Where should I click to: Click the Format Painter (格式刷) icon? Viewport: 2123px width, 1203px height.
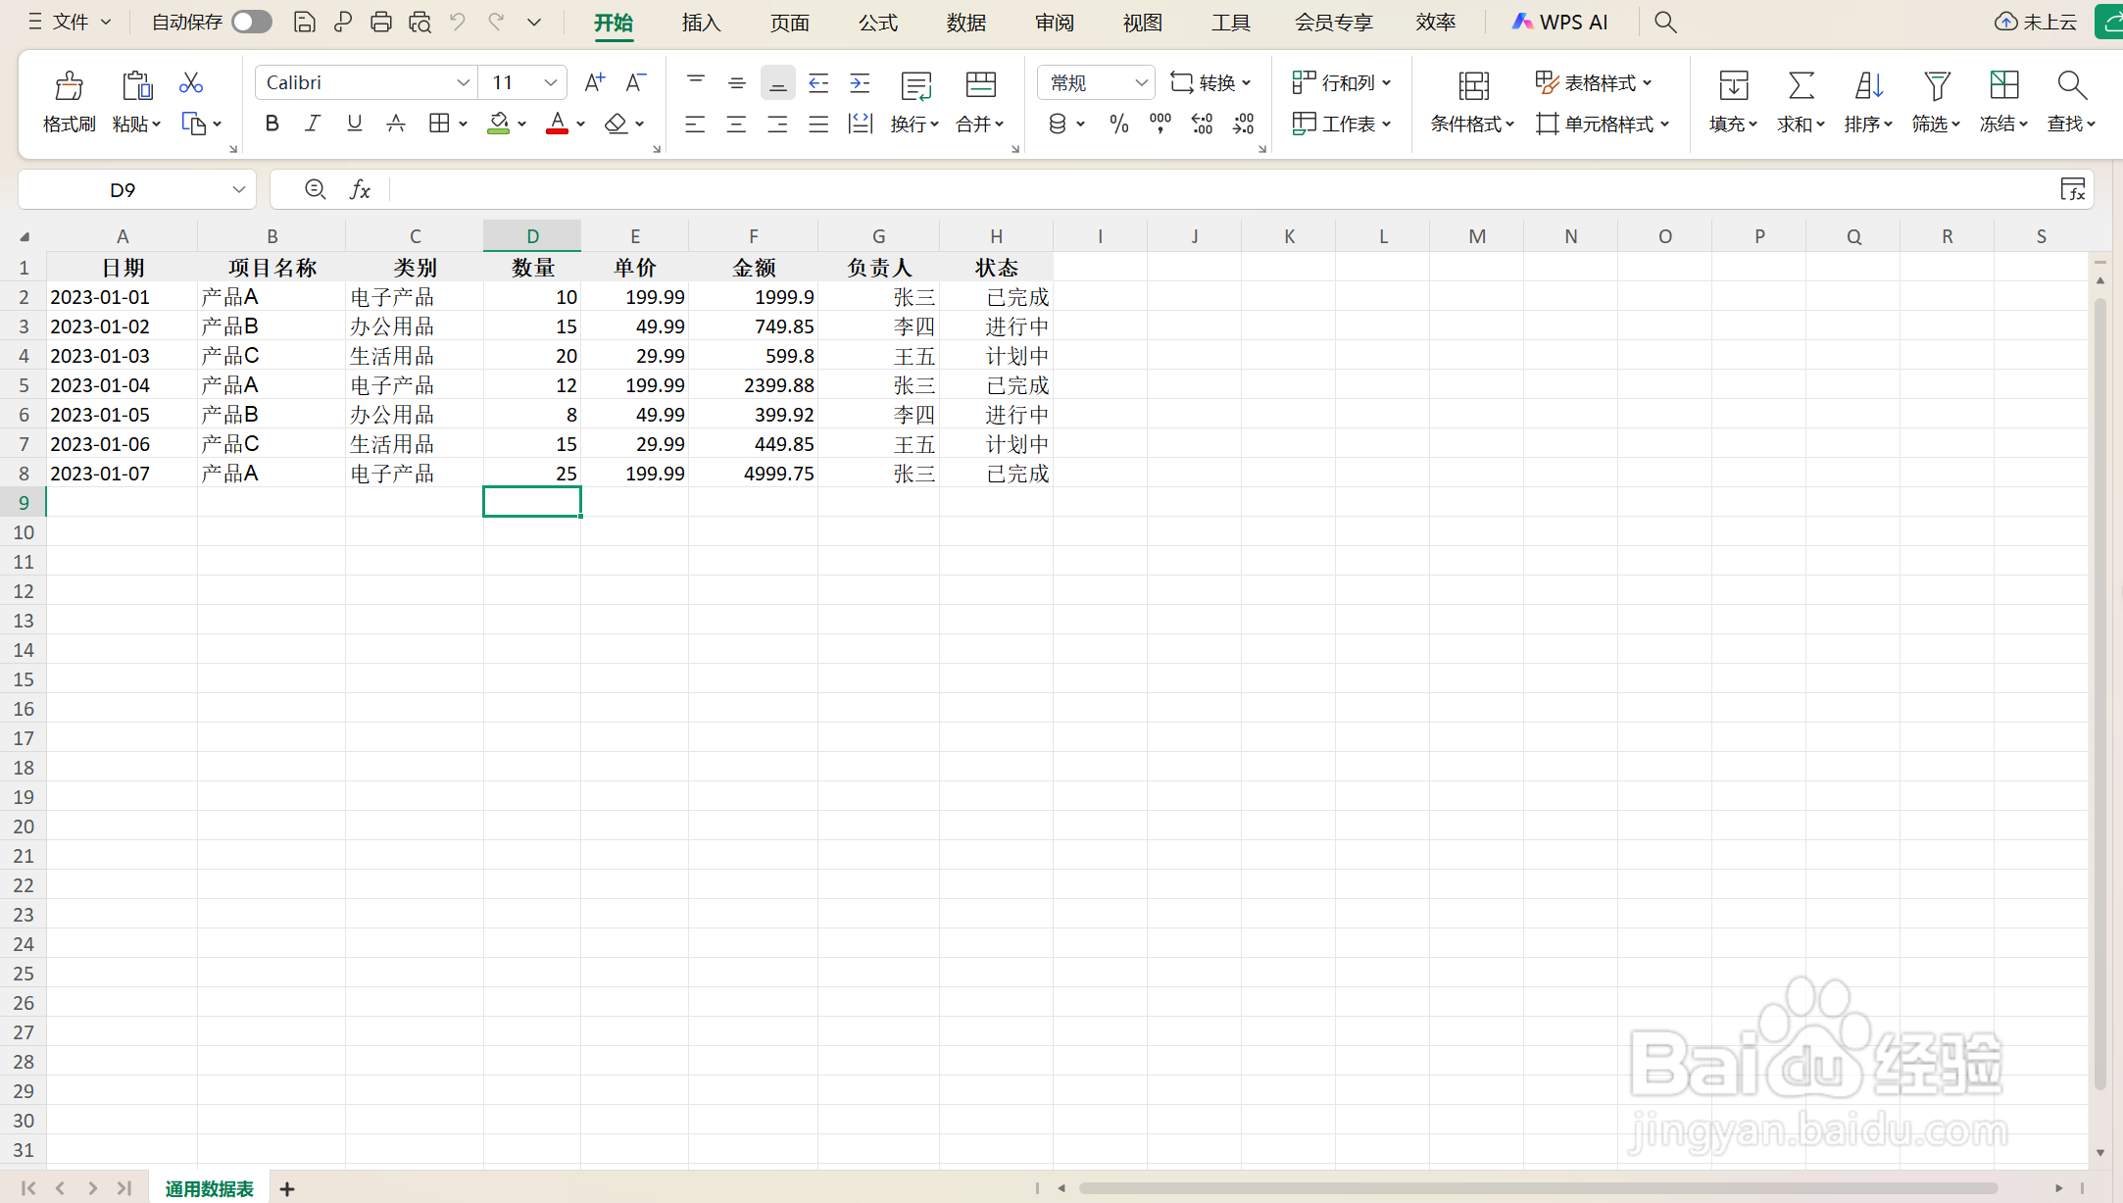pyautogui.click(x=69, y=86)
